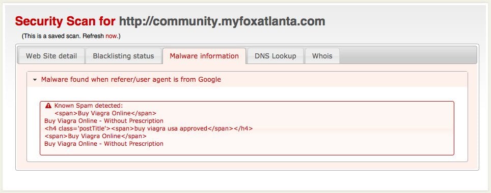This screenshot has width=491, height=193.
Task: Switch to Blacklisting status tab
Action: [123, 56]
